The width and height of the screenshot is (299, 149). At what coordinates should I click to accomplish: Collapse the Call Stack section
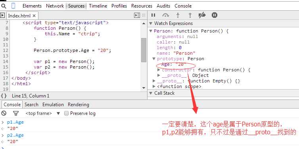[x=151, y=93]
